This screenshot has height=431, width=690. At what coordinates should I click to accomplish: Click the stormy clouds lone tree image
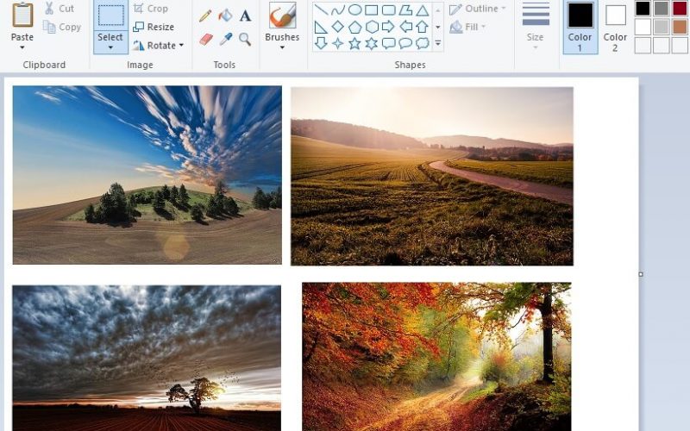point(147,358)
